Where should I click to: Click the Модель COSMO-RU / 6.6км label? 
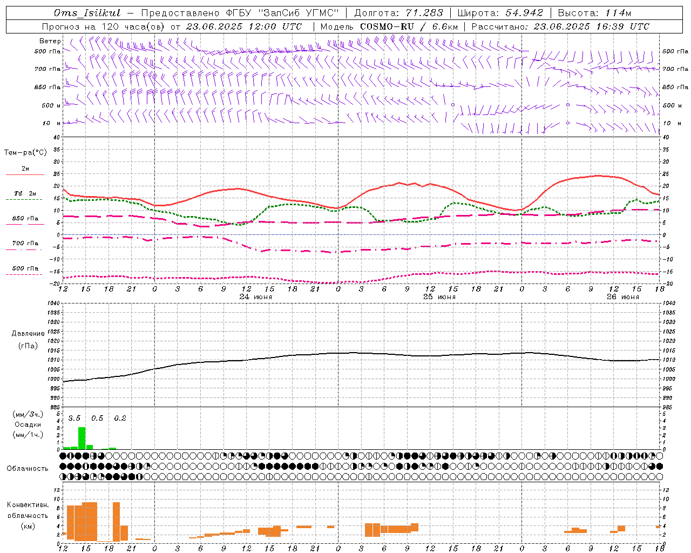click(x=389, y=26)
